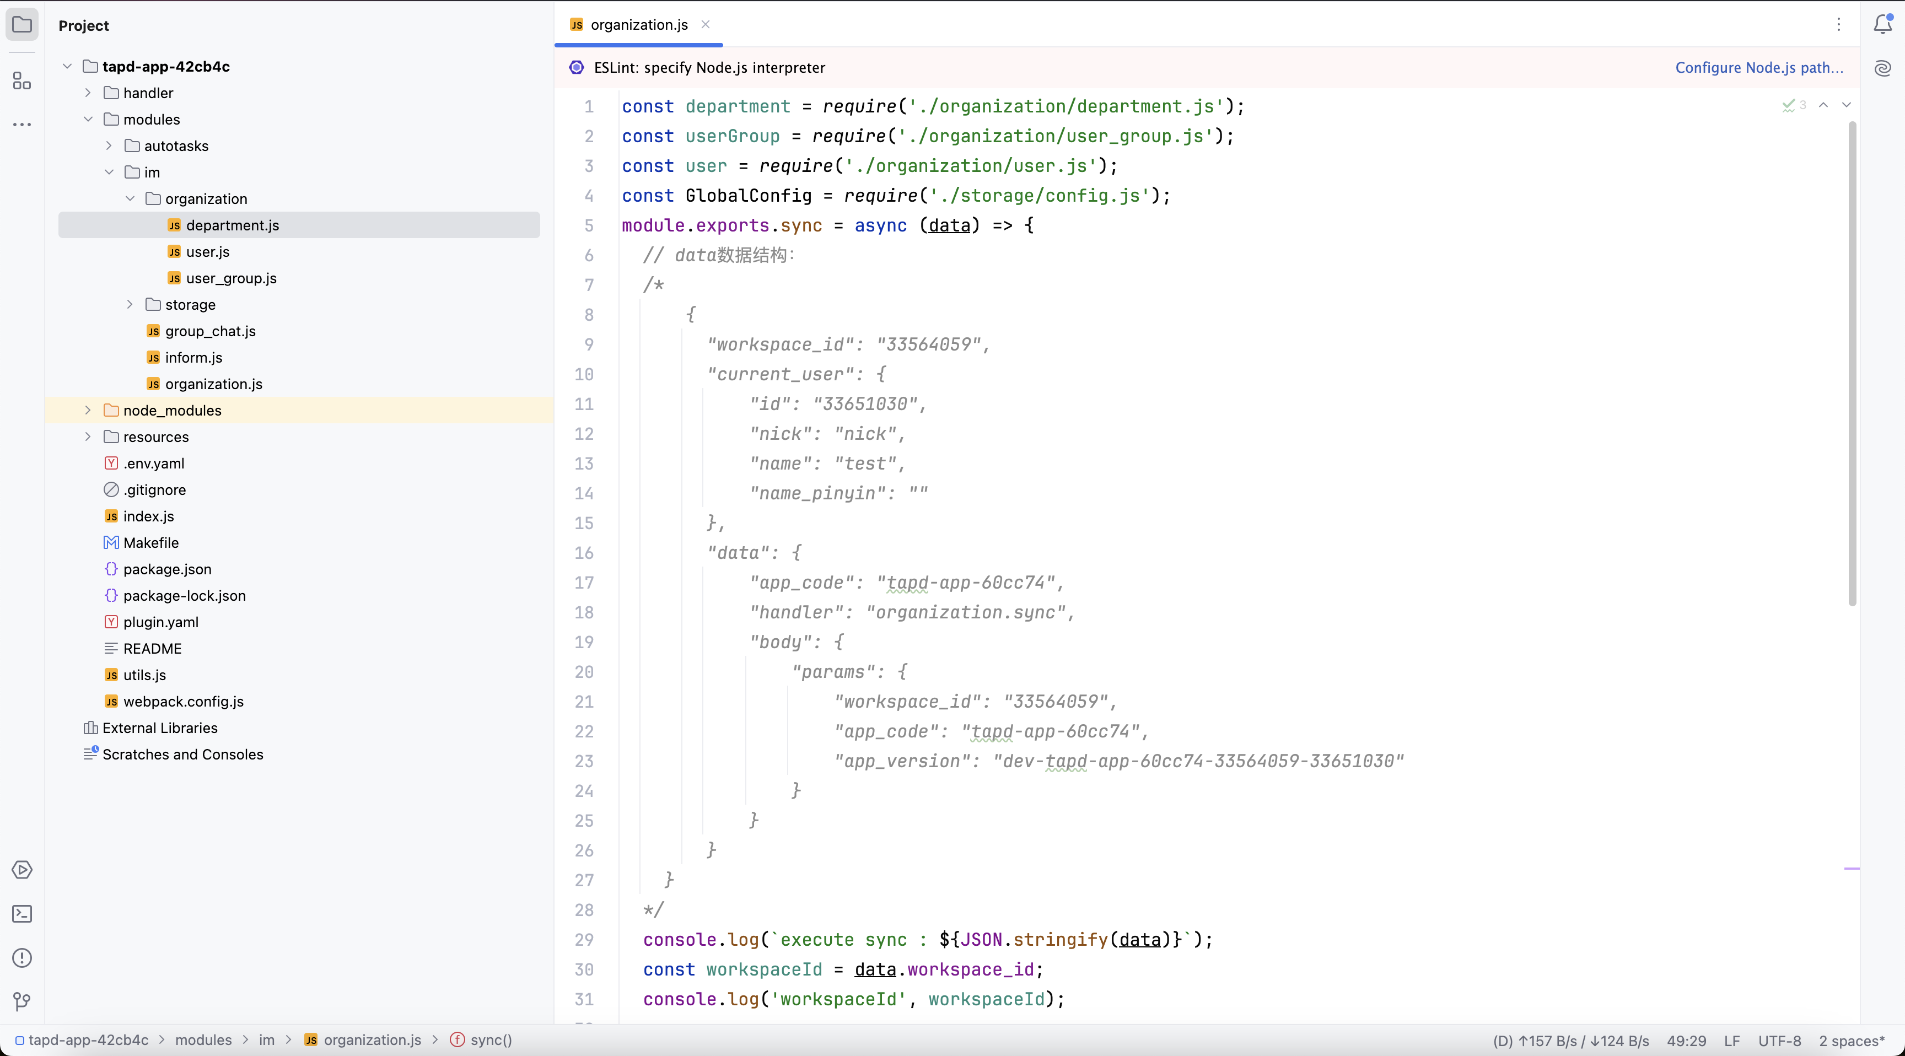Change the 2 spaces indent setting
Screen dimensions: 1905x1056
point(1852,1041)
